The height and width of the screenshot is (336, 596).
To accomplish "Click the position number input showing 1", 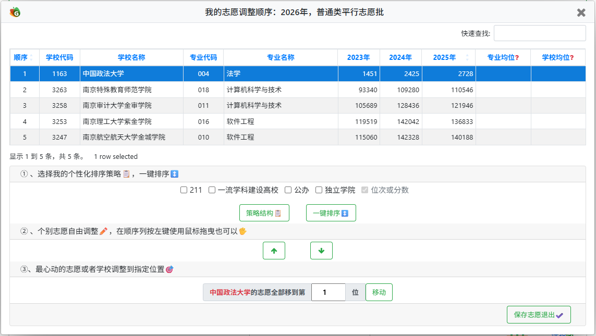I will point(329,292).
